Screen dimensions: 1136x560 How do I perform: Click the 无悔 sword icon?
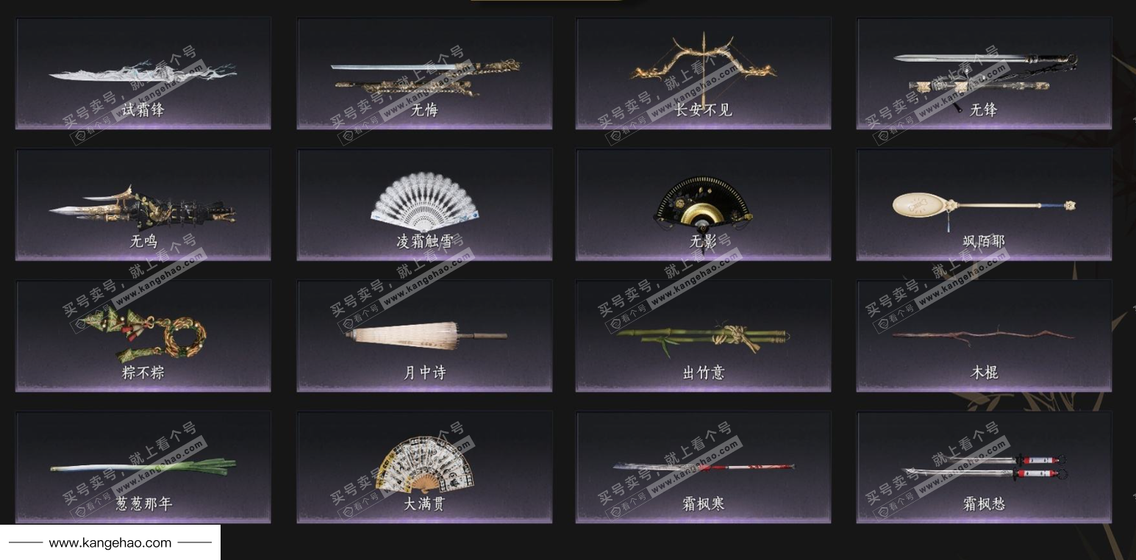point(425,76)
